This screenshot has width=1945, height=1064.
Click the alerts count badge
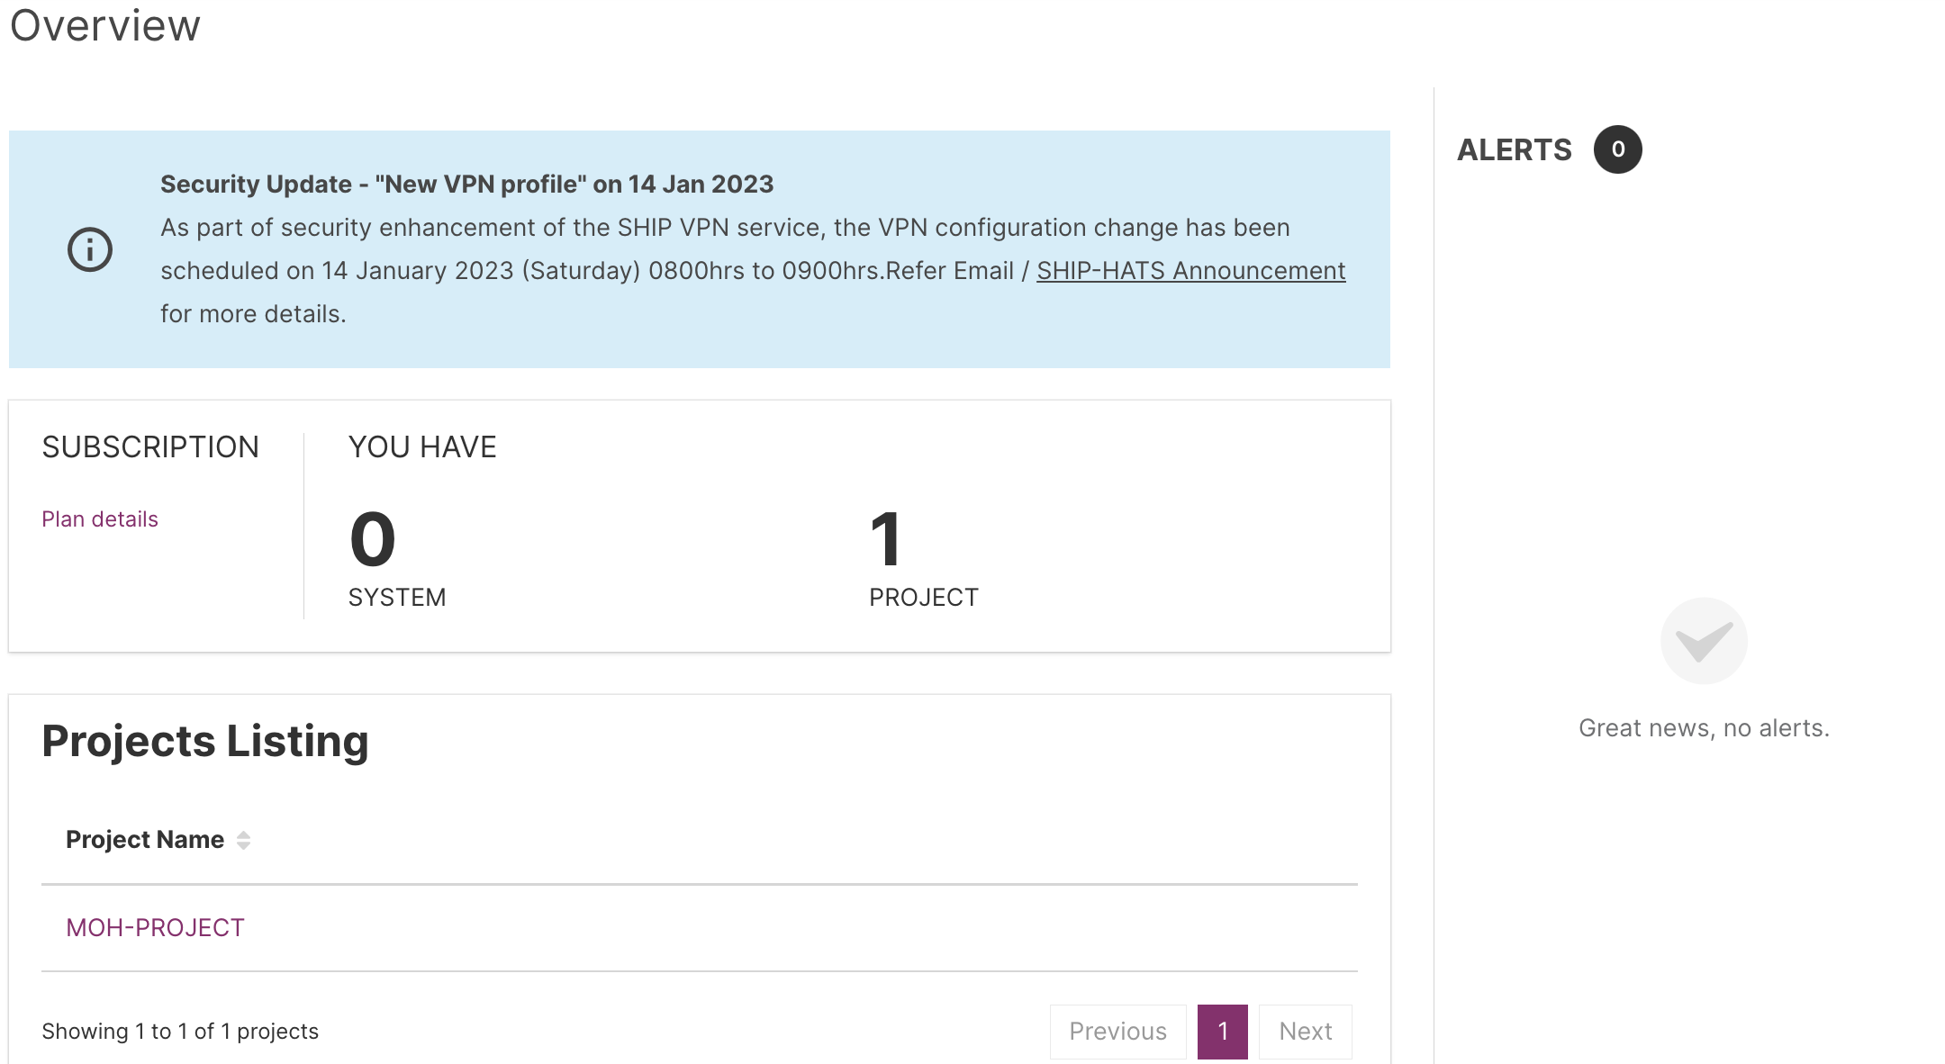coord(1617,149)
